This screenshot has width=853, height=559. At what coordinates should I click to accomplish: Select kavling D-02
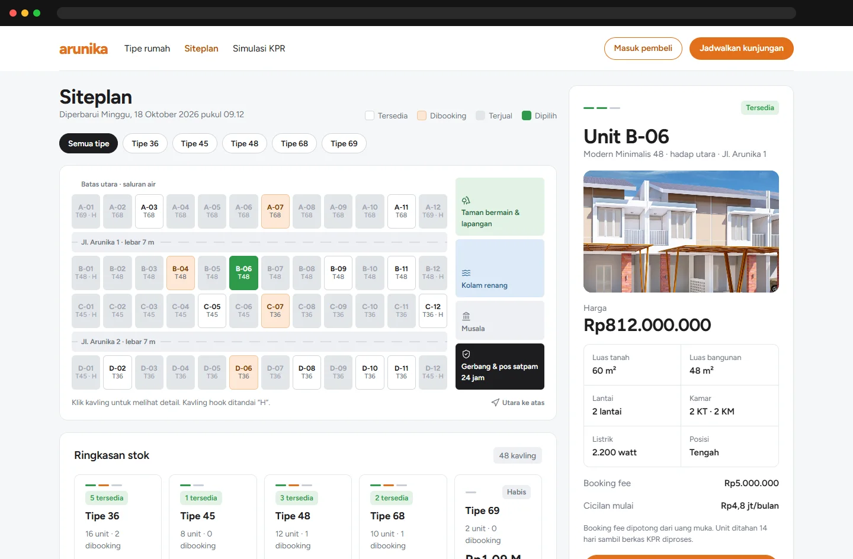117,372
